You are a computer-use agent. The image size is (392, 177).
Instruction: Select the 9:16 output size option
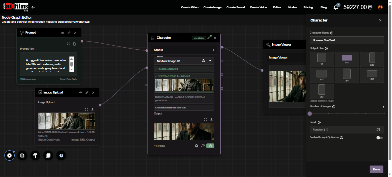coord(372,59)
